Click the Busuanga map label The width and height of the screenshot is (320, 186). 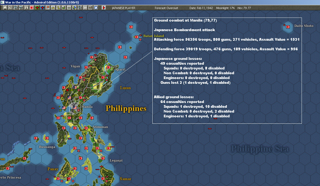pos(47,147)
